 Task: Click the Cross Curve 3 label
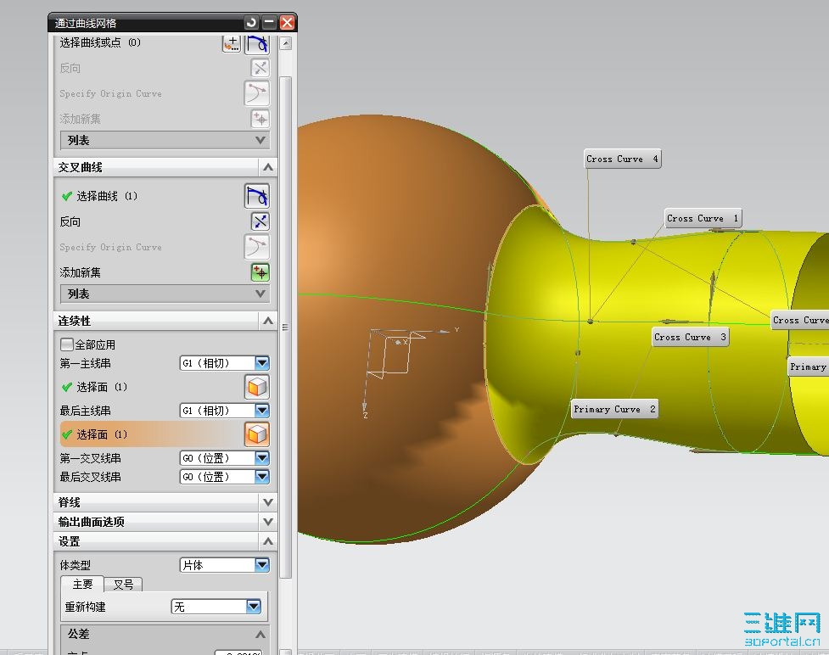[x=690, y=338]
